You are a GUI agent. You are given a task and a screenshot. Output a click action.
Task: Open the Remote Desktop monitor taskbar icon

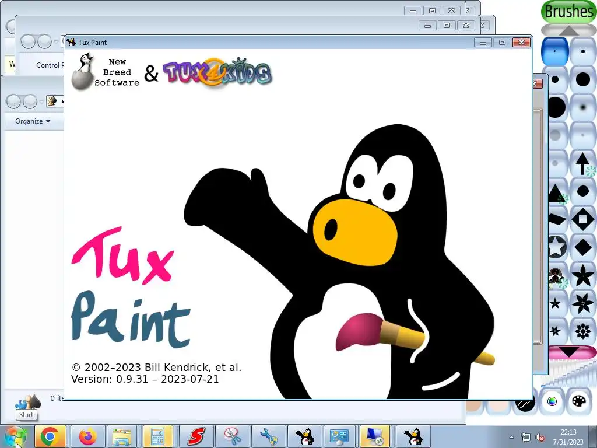coord(375,436)
